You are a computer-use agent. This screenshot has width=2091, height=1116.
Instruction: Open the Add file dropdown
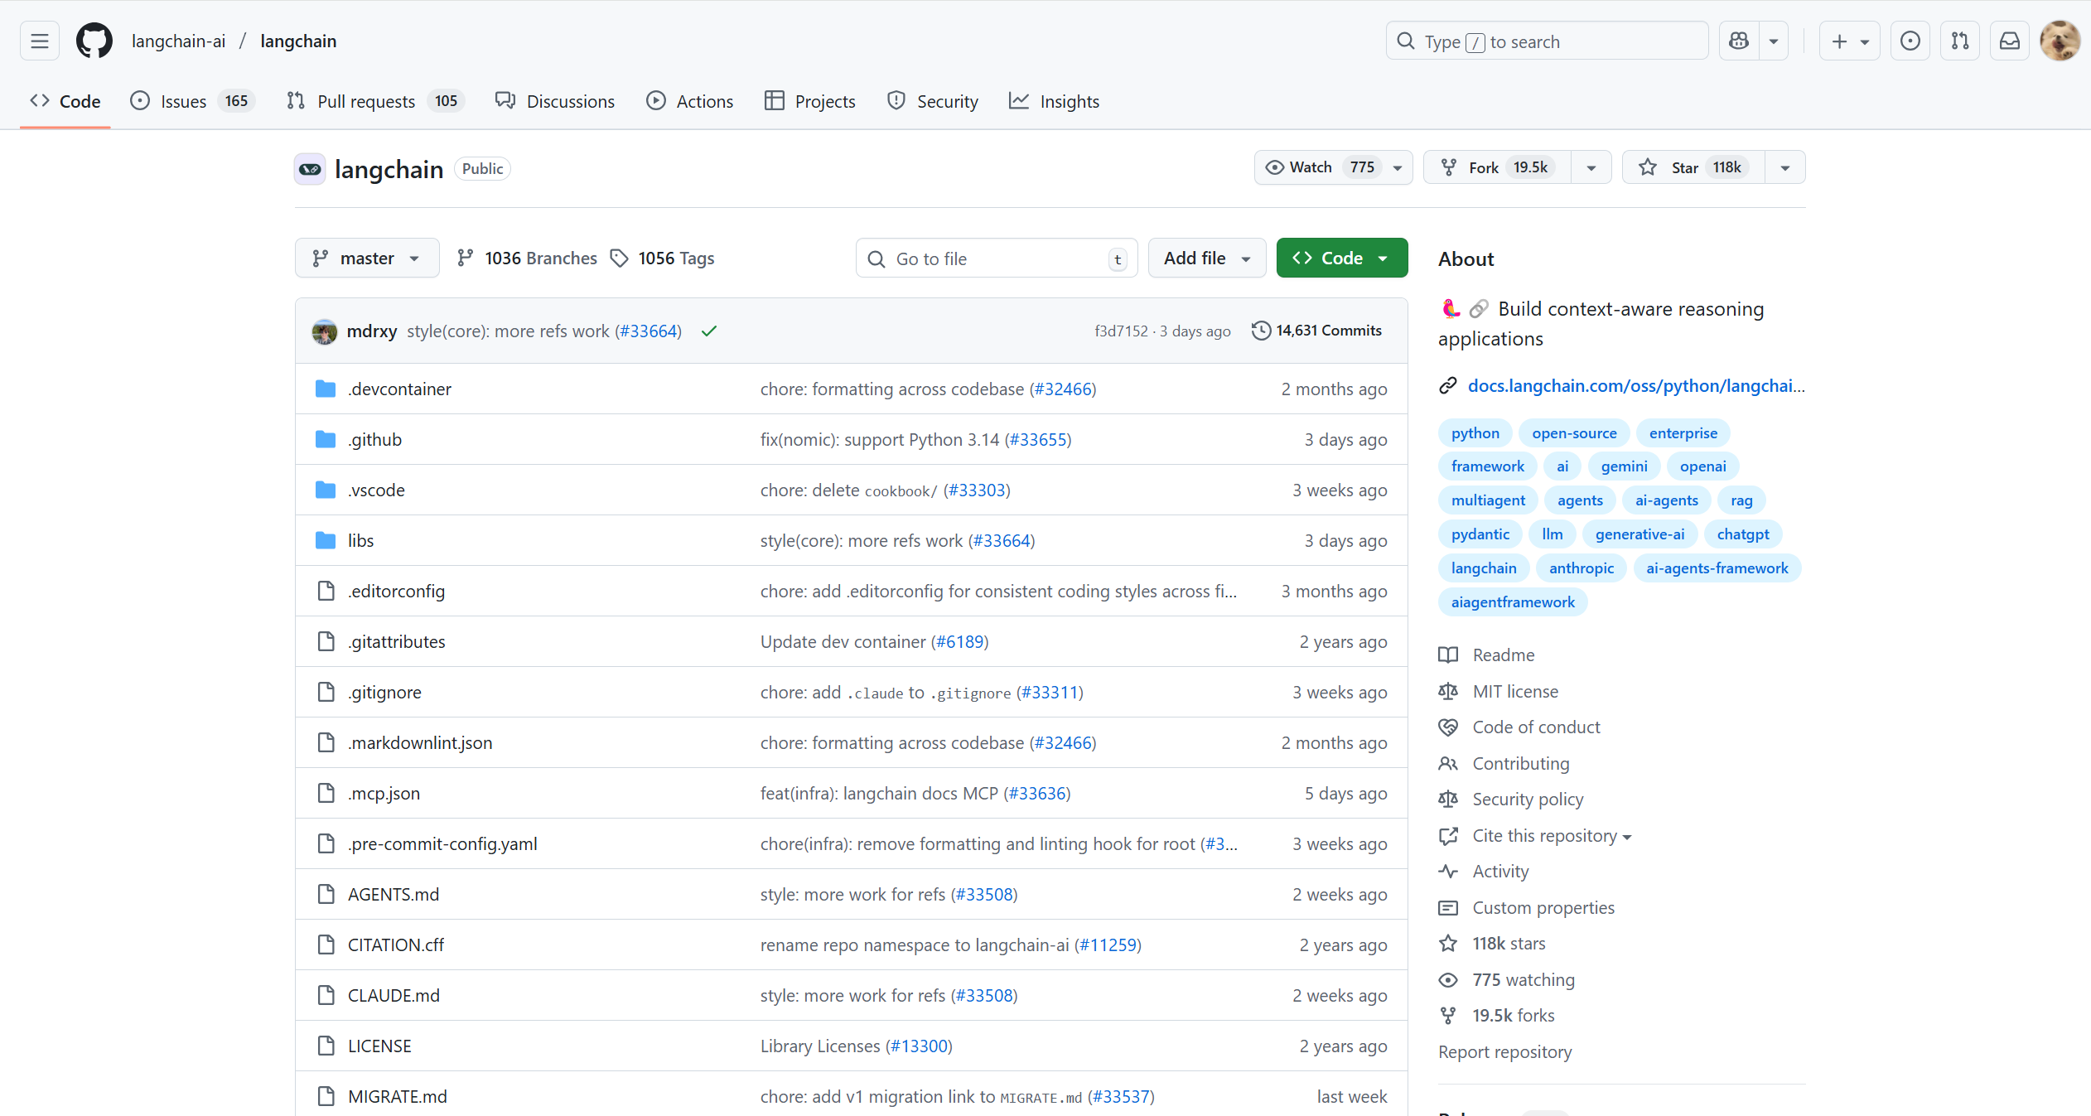[1206, 258]
